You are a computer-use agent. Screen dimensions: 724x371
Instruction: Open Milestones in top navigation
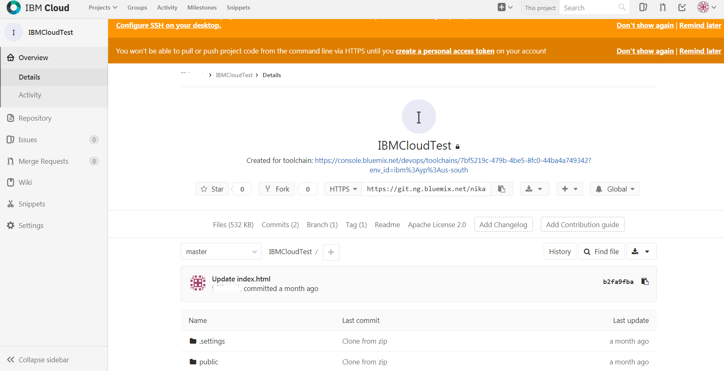(202, 7)
